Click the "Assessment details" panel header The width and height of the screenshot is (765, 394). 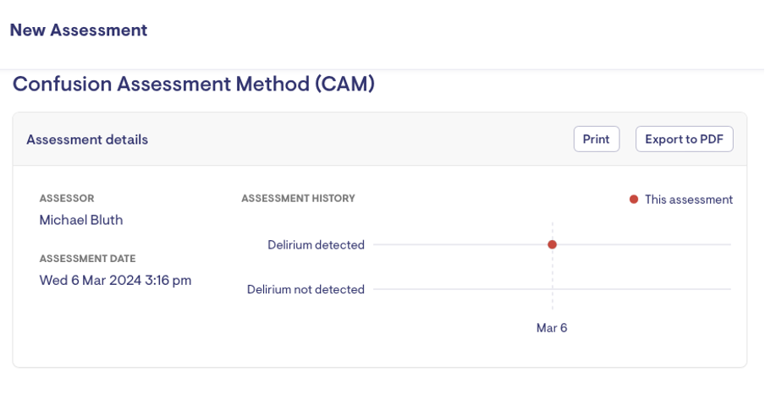87,140
